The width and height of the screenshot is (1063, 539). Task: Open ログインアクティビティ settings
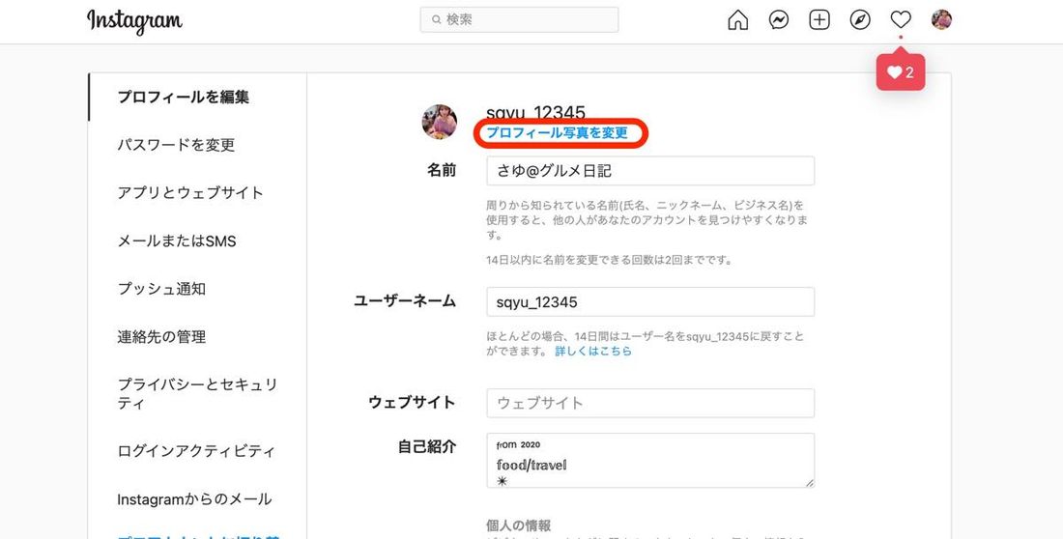click(196, 451)
